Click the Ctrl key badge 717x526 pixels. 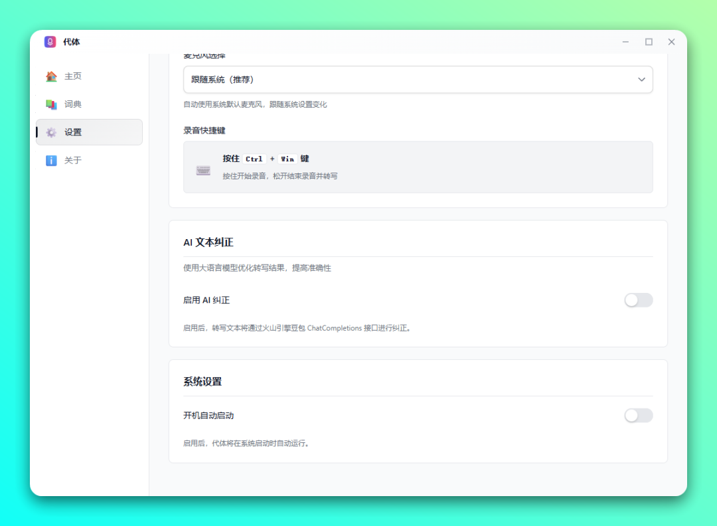[x=254, y=159]
